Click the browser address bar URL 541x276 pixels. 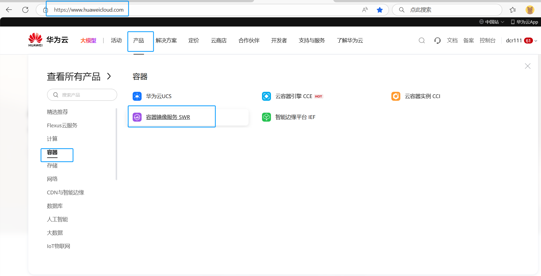[89, 10]
